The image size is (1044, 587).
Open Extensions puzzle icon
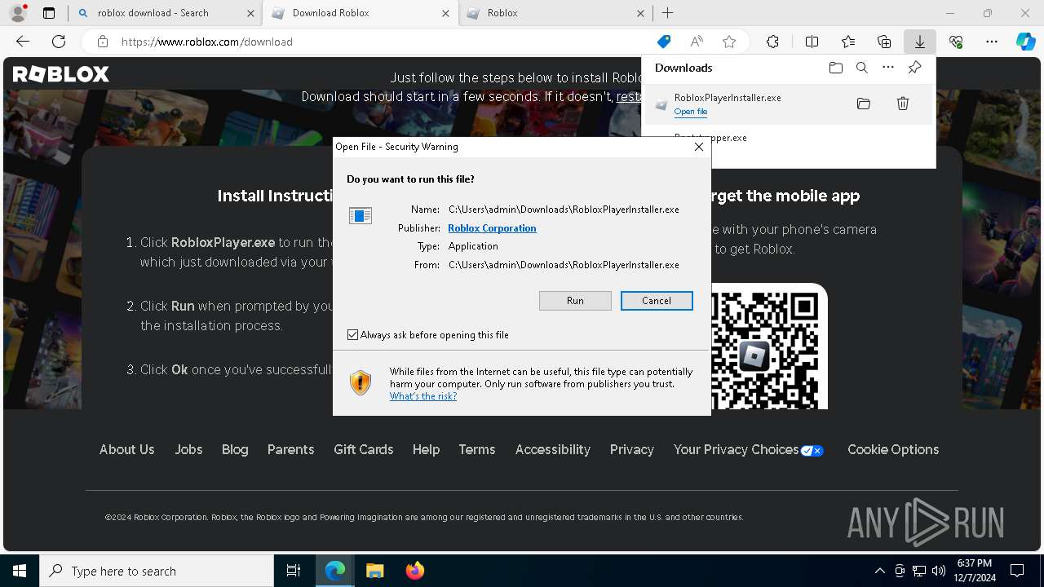tap(772, 42)
